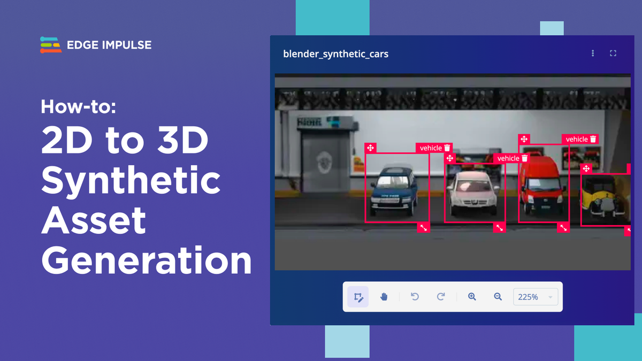Click the undo icon in the toolbar
The height and width of the screenshot is (361, 642).
(x=415, y=296)
